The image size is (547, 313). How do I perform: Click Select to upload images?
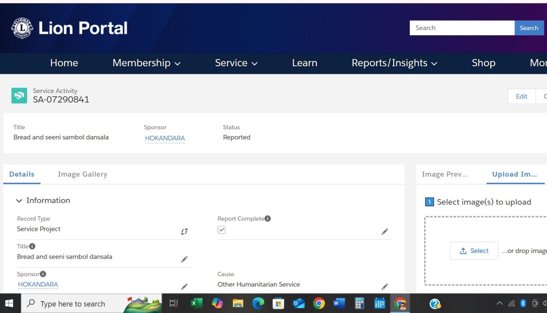coord(474,251)
